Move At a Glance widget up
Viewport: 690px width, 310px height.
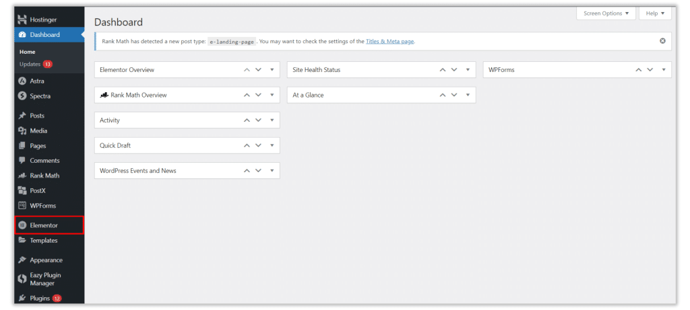coord(443,95)
